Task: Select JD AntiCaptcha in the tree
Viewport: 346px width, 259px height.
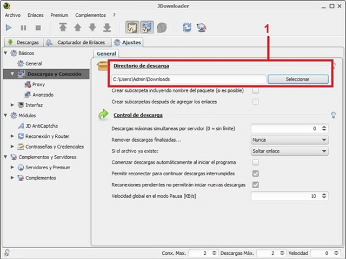Action: tap(38, 126)
